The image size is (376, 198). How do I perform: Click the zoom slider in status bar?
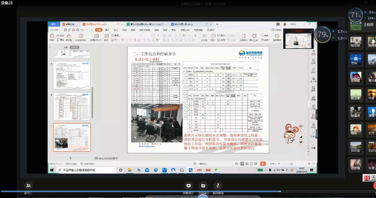point(291,164)
